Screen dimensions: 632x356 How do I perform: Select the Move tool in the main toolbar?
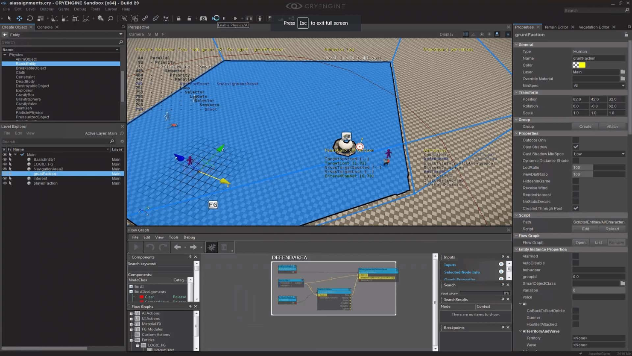(19, 18)
